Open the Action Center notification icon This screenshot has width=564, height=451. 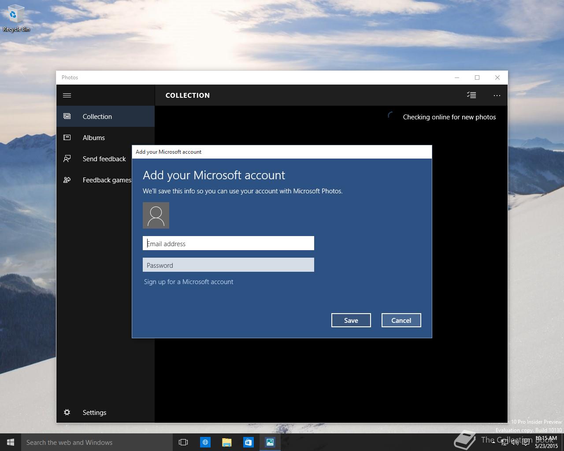[526, 442]
